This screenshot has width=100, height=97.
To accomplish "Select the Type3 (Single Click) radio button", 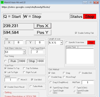I will (51, 92).
